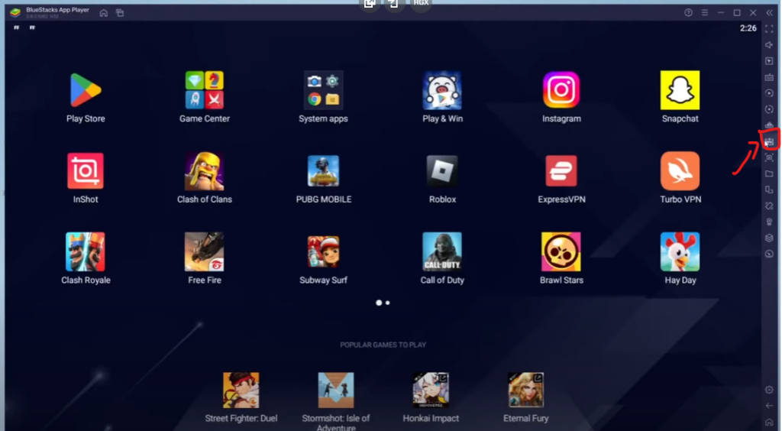The image size is (782, 431).
Task: Open game controls keyboard icon in sidebar
Action: coord(769,77)
